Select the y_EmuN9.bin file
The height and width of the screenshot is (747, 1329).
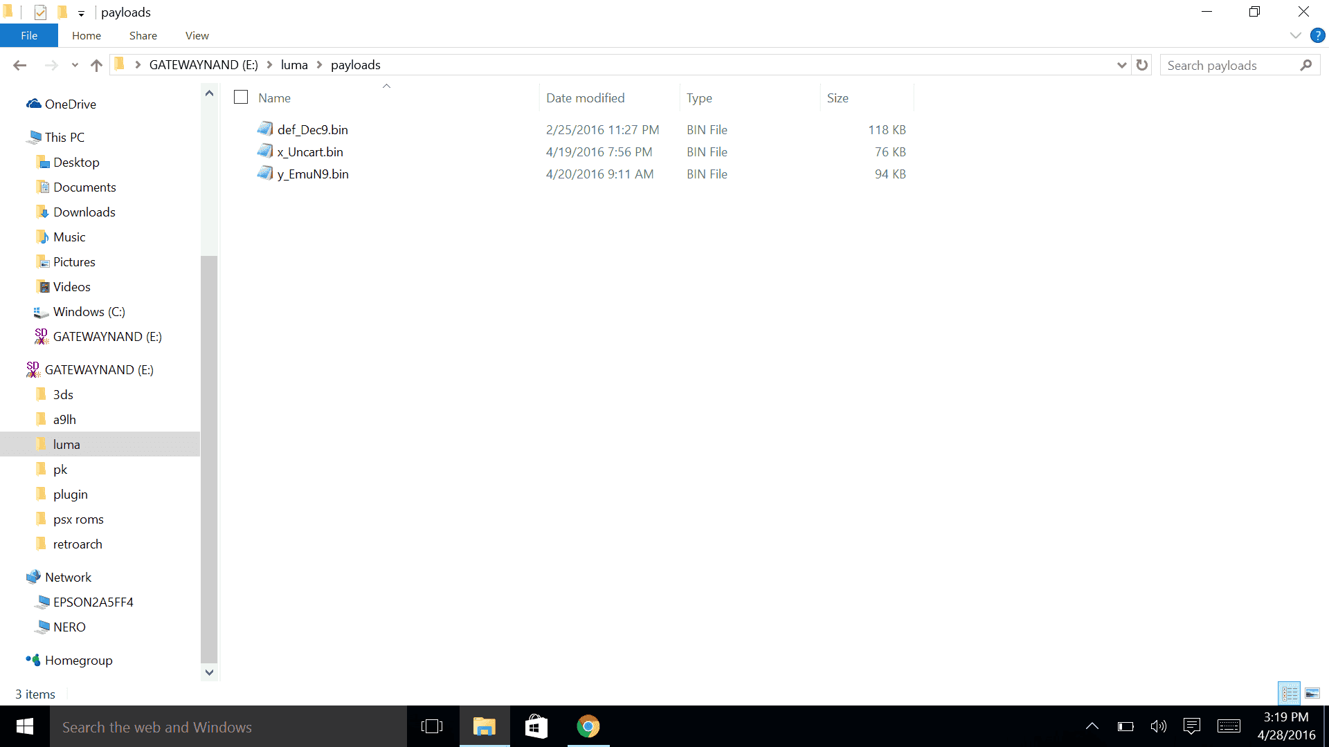coord(313,174)
